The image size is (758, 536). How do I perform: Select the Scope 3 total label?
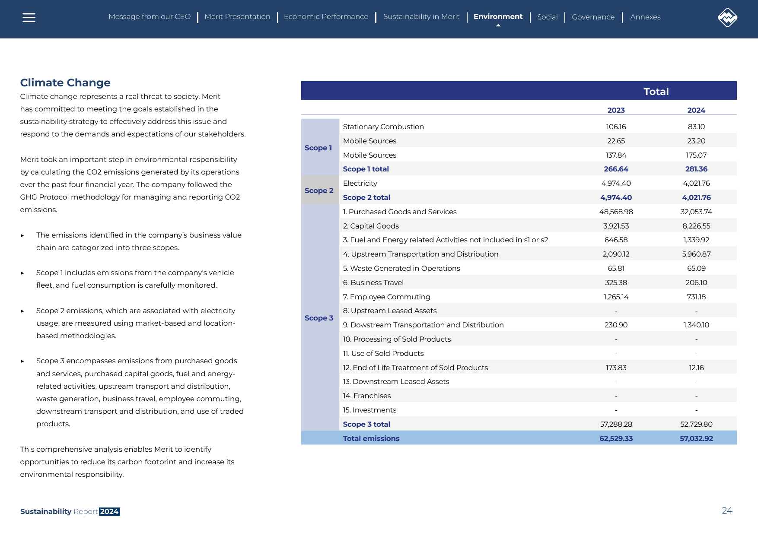366,424
